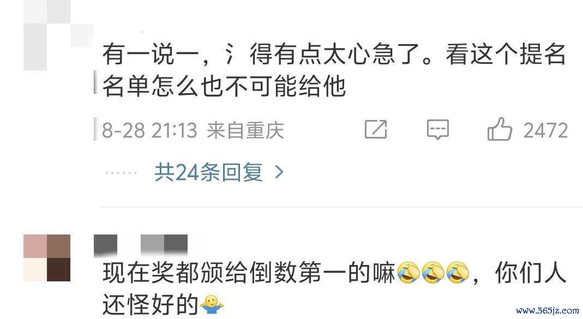This screenshot has width=583, height=319.
Task: Select the comment text 现在奖都颁给倒数第一的嘛
Action: click(x=249, y=273)
